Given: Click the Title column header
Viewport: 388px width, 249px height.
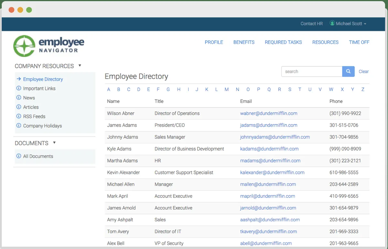Looking at the screenshot, I should click(x=159, y=101).
